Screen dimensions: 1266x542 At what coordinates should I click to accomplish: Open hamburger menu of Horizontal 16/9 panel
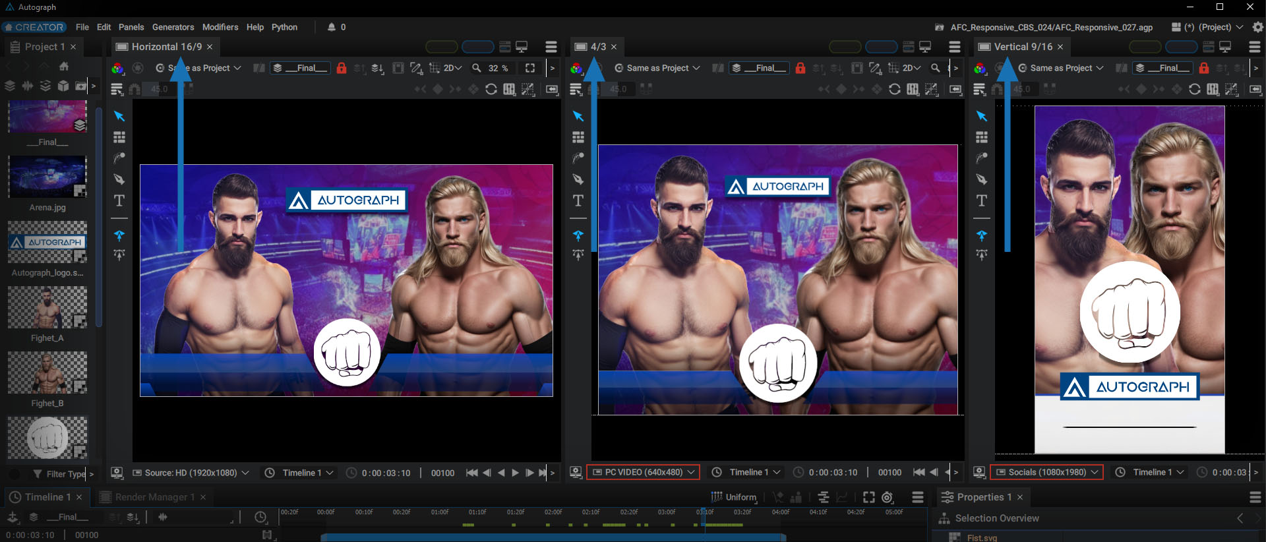pos(551,47)
